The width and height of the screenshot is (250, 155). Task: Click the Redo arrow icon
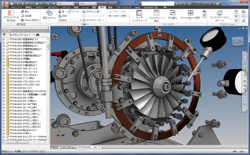point(31,3)
